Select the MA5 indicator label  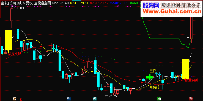pyautogui.click(x=61, y=3)
